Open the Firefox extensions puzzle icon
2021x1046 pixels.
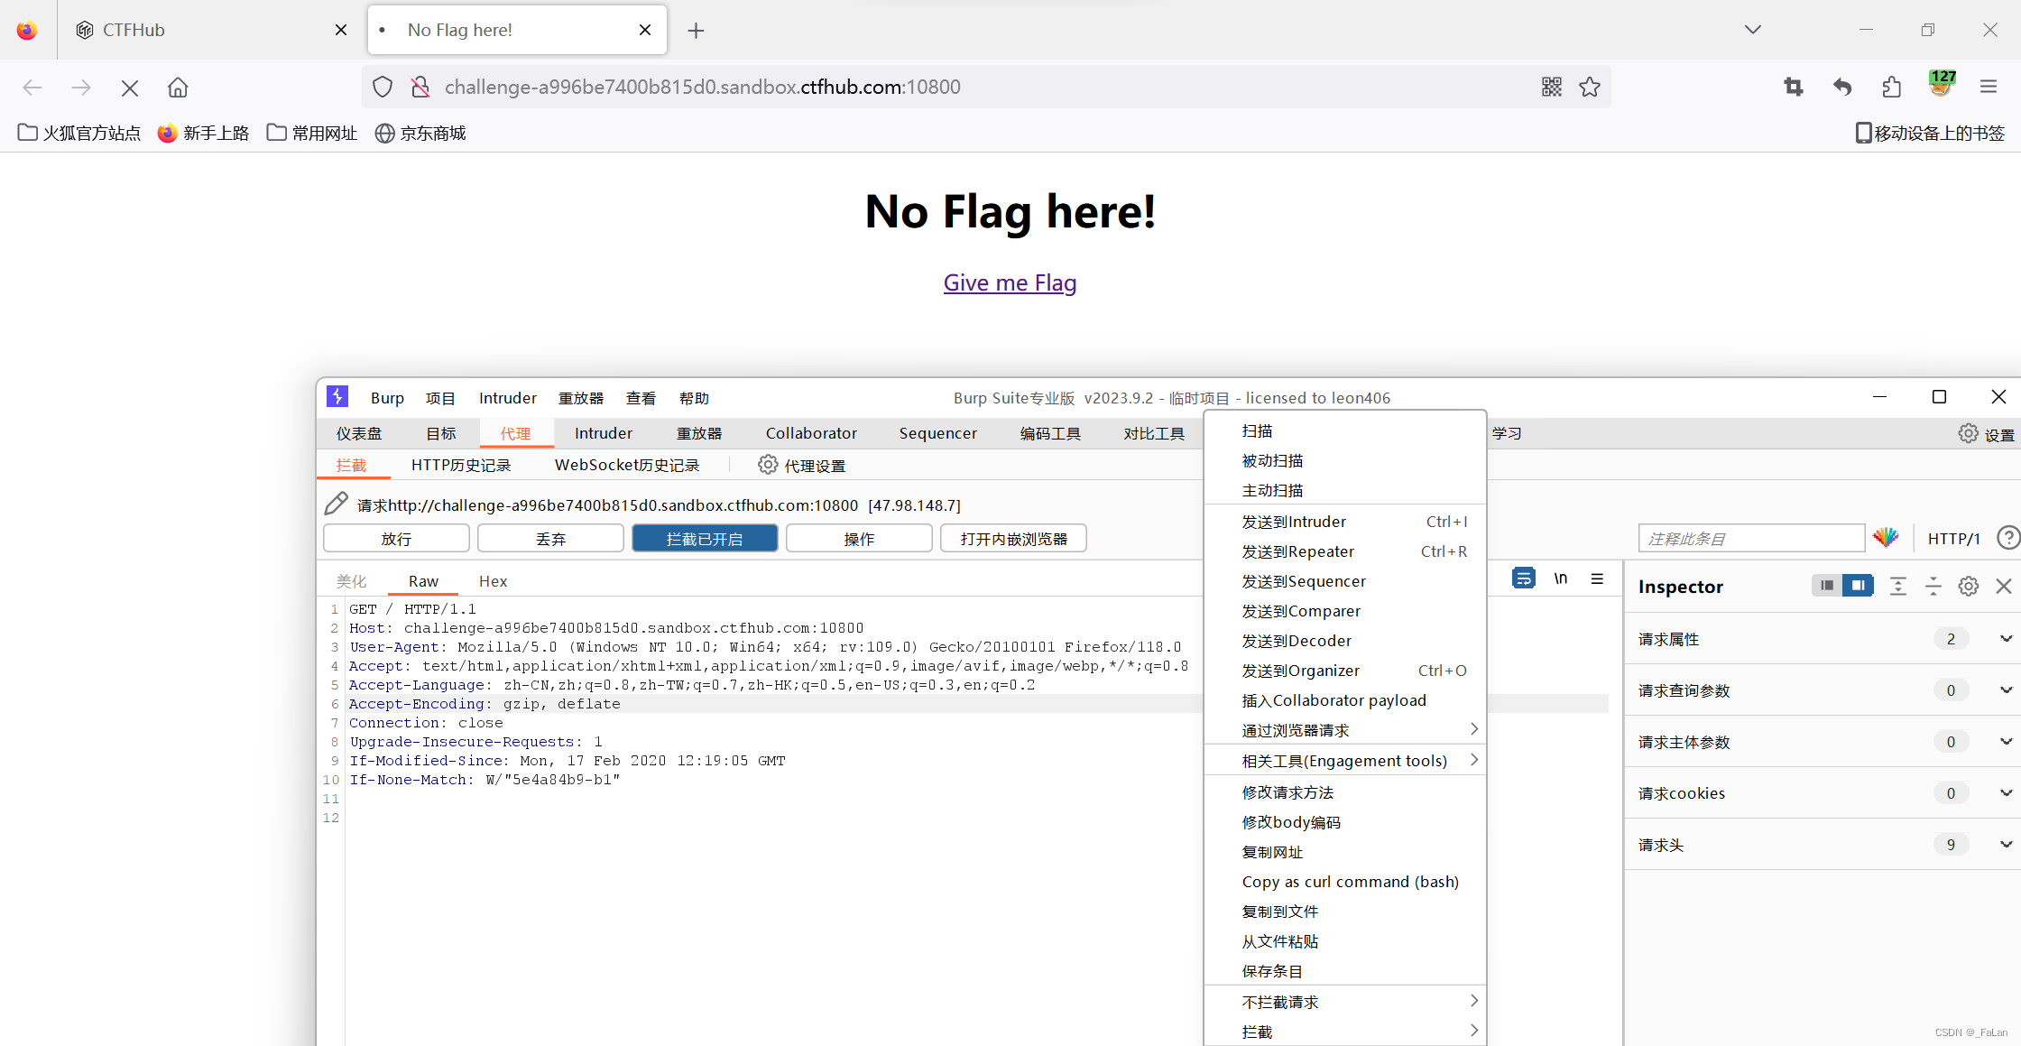click(1891, 87)
